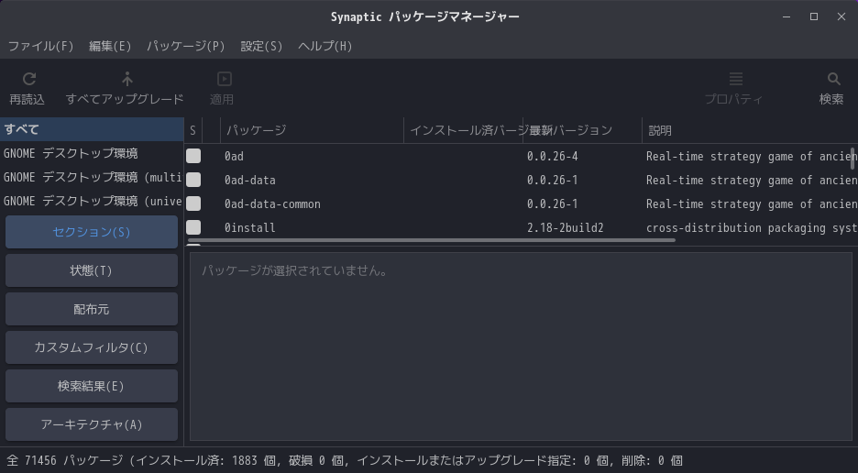Select GNOME デスクトップ環境 (unive) category
This screenshot has width=858, height=473.
tap(92, 201)
